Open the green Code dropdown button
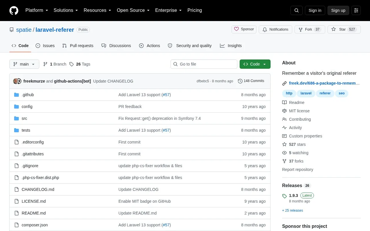Image resolution: width=370 pixels, height=231 pixels. tap(255, 64)
